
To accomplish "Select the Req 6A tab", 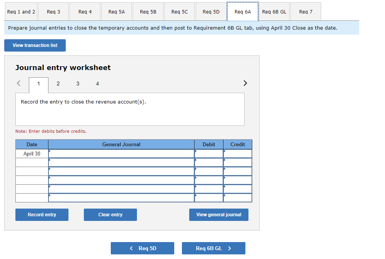I will pos(243,12).
